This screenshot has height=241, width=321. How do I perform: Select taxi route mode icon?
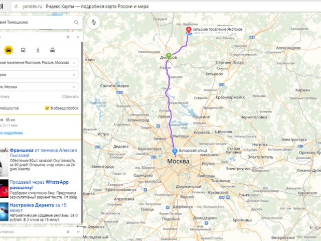[52, 50]
